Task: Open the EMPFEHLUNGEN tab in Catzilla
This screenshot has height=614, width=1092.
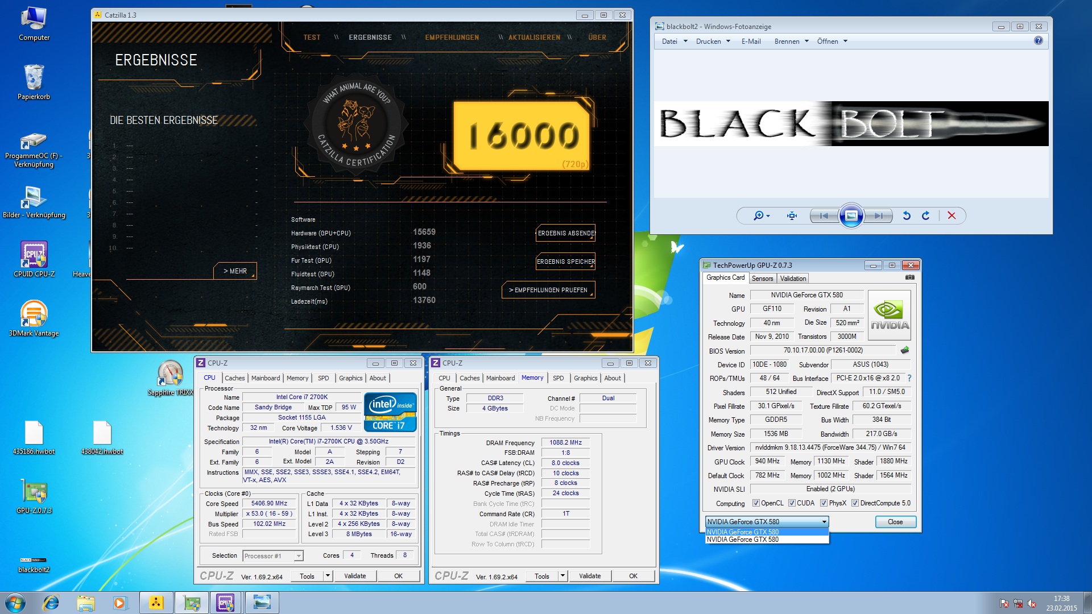Action: 452,38
